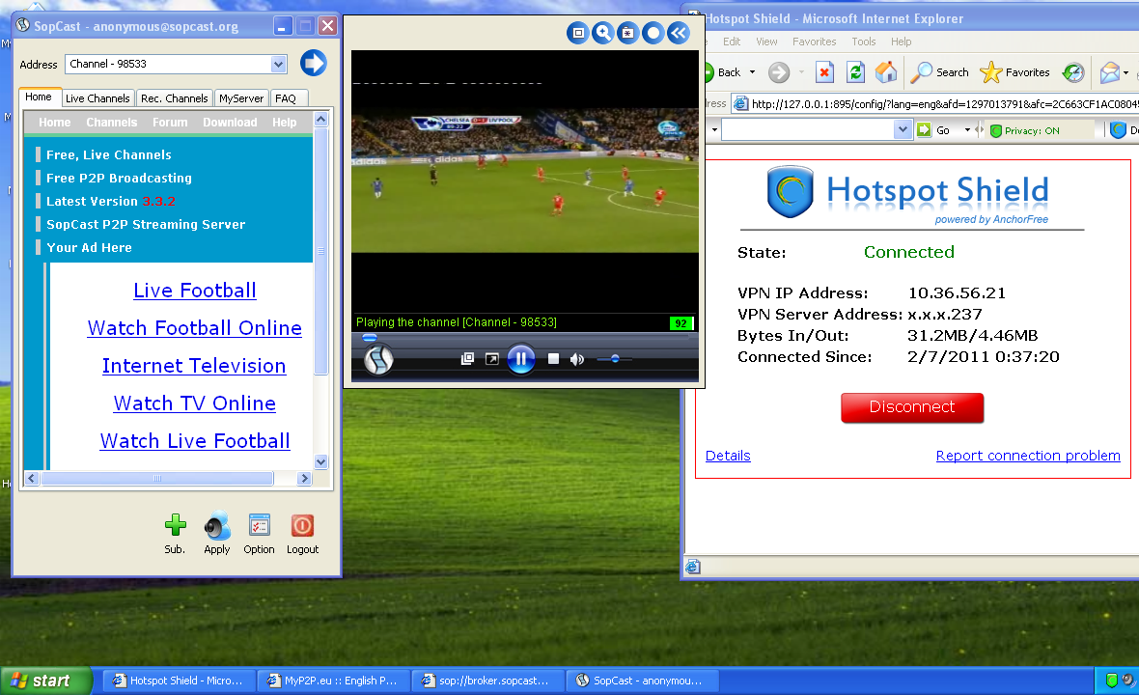Open Favorites in the IE toolbar
Viewport: 1139px width, 695px height.
[x=1014, y=71]
